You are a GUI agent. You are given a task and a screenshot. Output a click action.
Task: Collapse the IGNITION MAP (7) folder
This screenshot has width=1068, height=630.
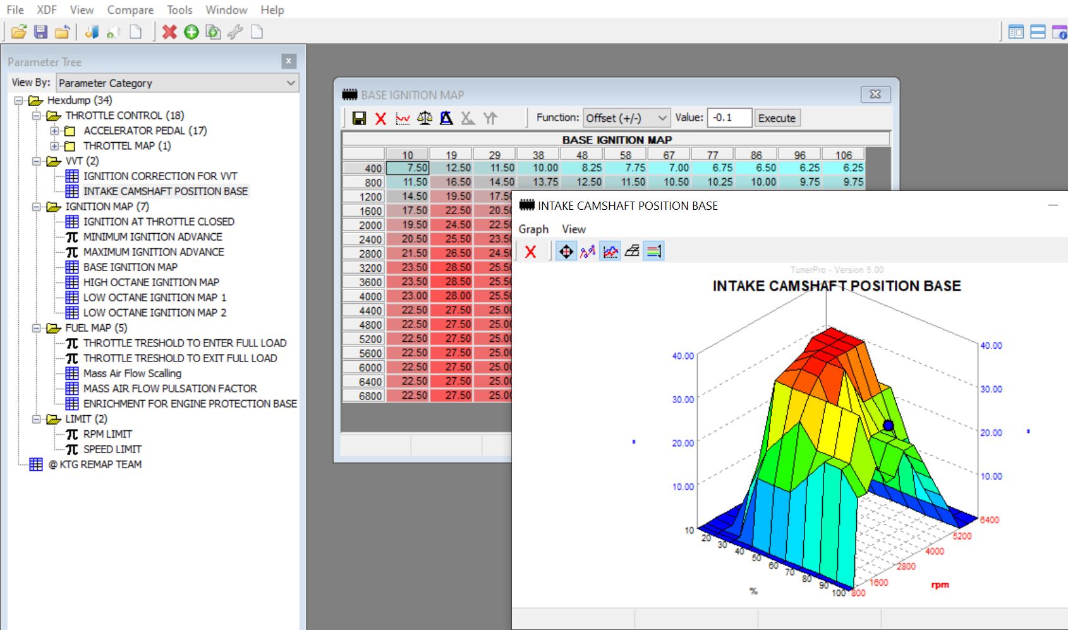coord(37,207)
